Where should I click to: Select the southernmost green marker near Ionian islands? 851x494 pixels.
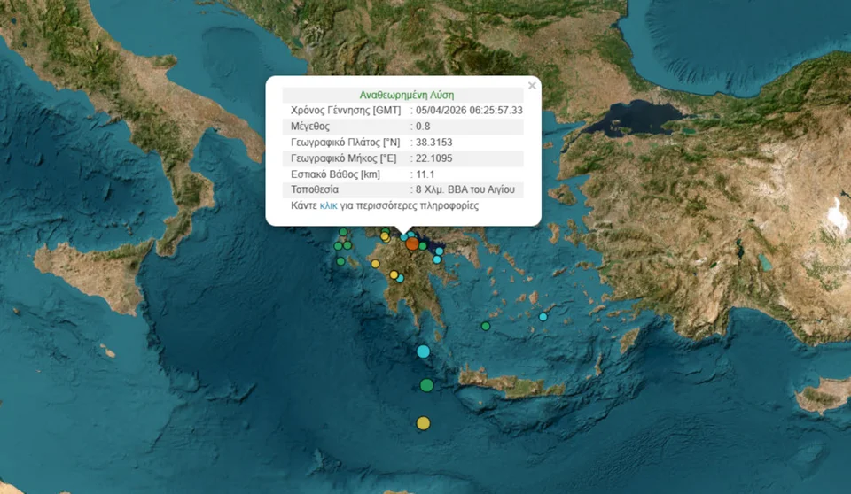(x=340, y=261)
